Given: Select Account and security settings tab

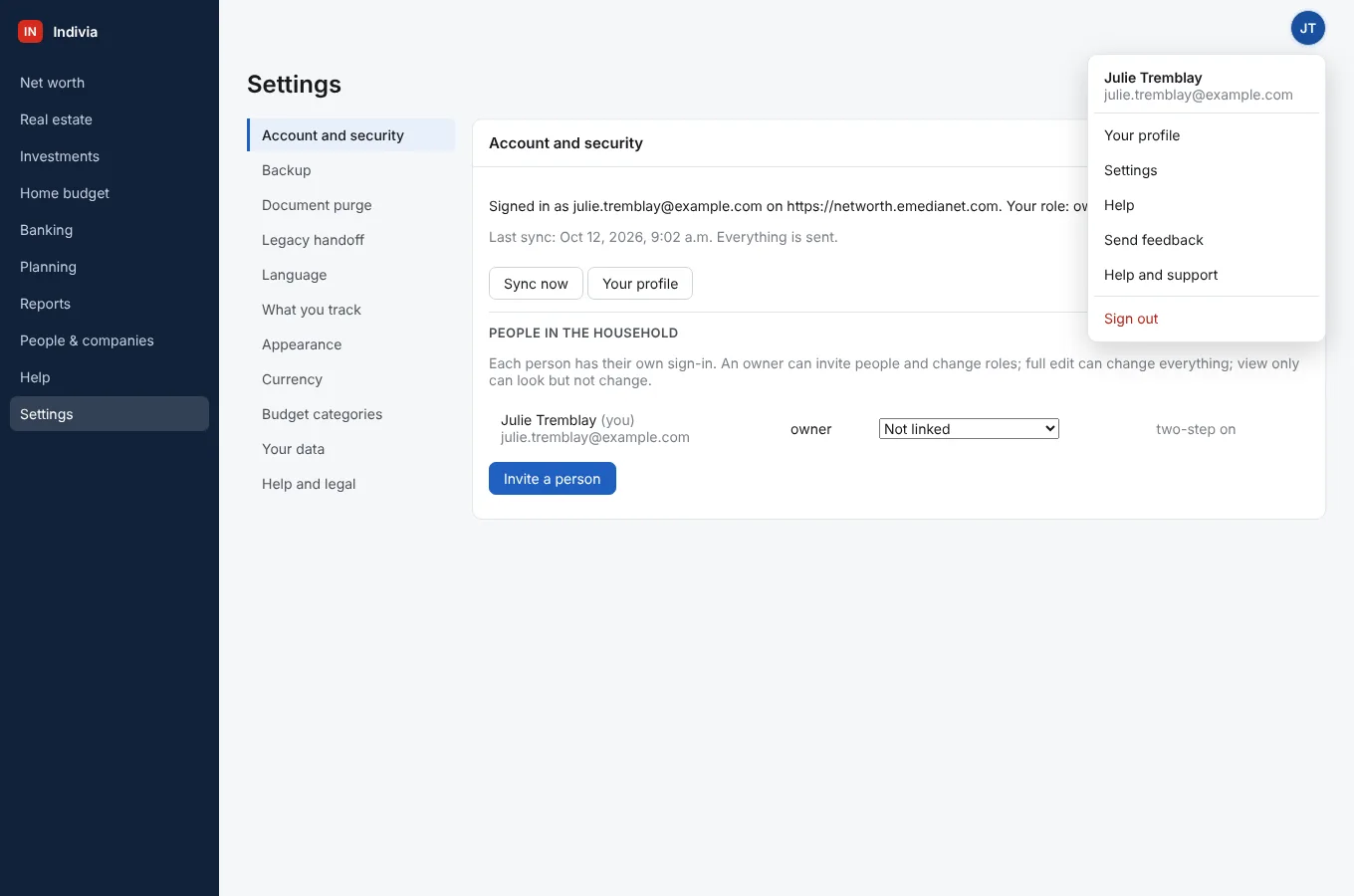Looking at the screenshot, I should [351, 135].
